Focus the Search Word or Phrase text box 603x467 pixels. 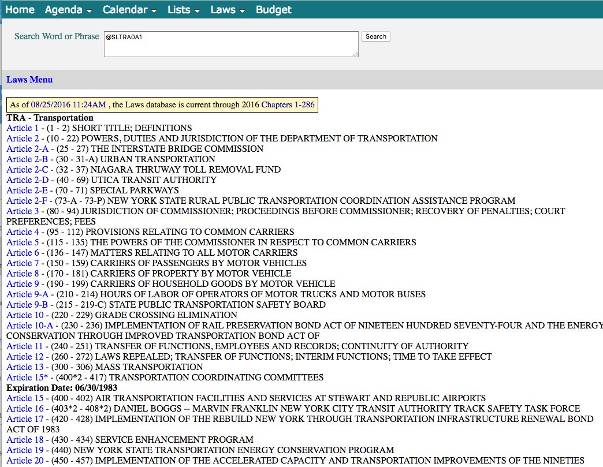[x=231, y=44]
